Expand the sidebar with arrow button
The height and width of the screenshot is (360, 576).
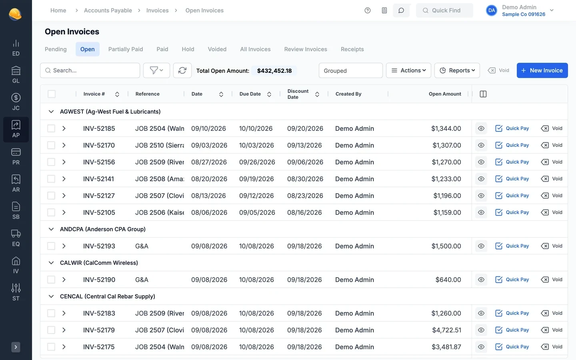click(16, 347)
